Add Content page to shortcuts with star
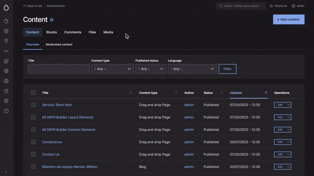 pyautogui.click(x=51, y=20)
